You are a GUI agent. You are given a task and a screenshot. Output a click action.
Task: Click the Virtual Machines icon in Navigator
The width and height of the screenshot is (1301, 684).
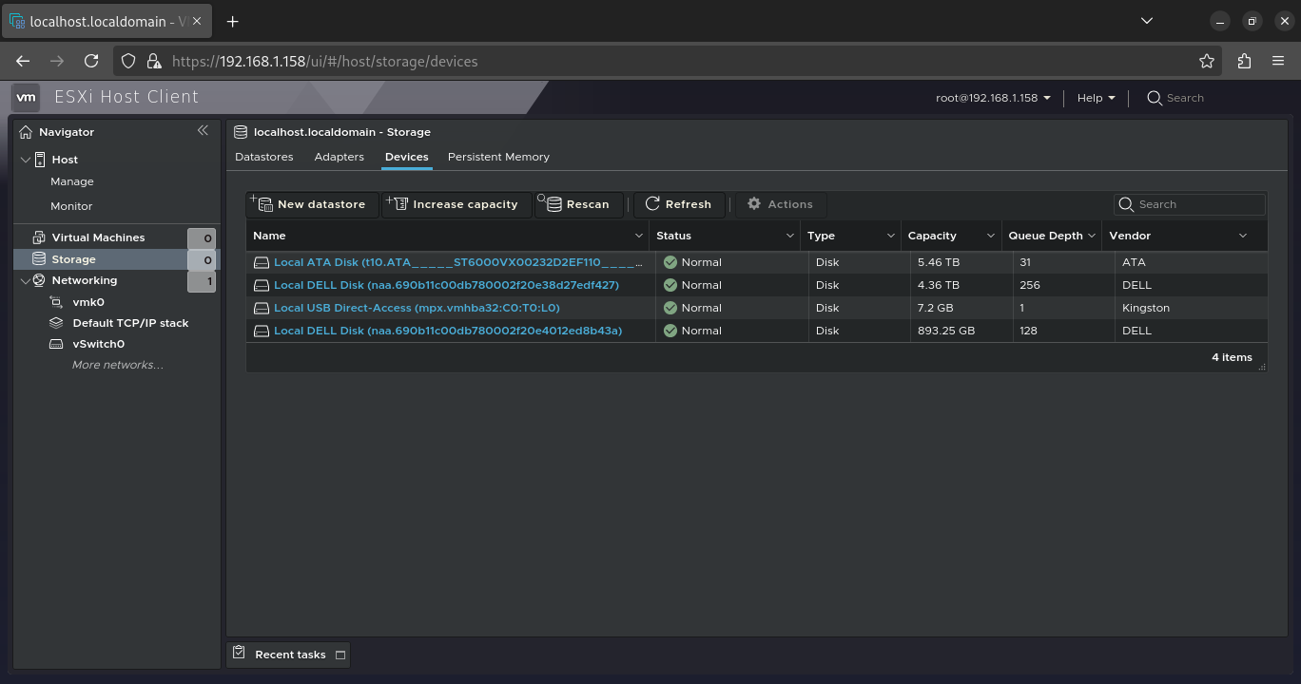pyautogui.click(x=39, y=237)
